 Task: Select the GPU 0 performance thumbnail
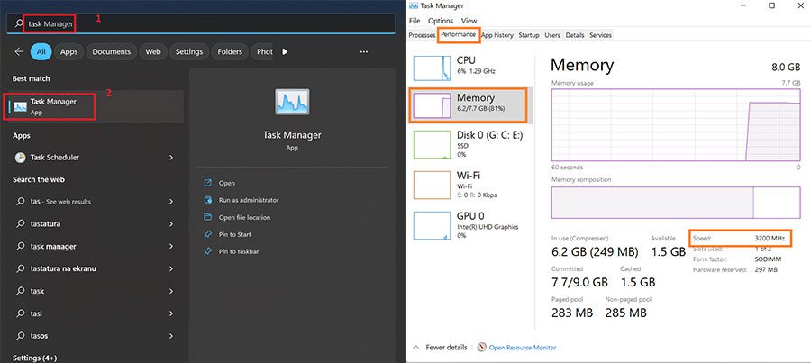pyautogui.click(x=432, y=226)
